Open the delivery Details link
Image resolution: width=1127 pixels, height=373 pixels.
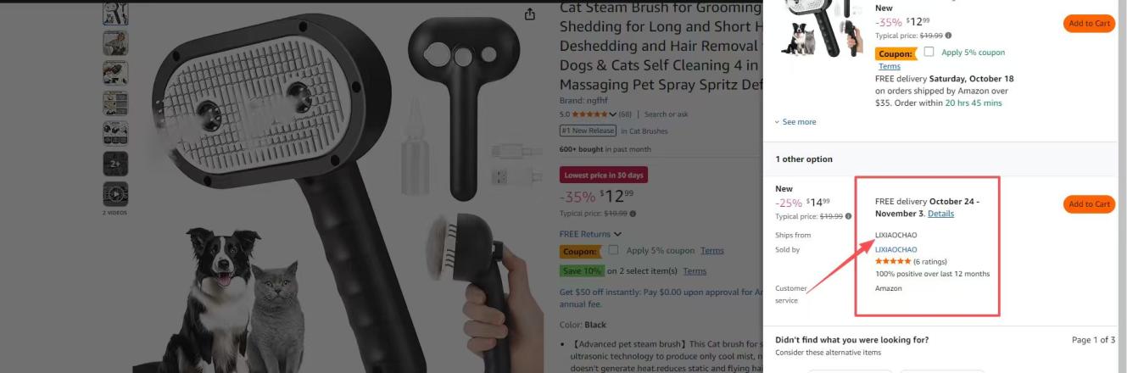coord(940,214)
